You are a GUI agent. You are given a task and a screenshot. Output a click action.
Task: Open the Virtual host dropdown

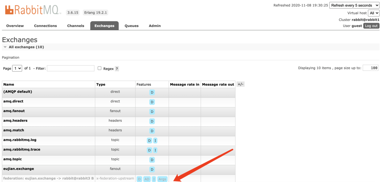(x=374, y=13)
